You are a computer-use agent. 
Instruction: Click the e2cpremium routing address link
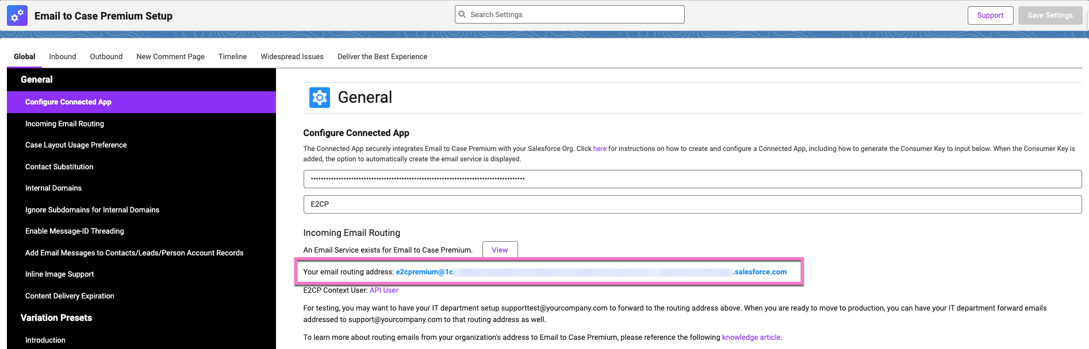(x=591, y=272)
